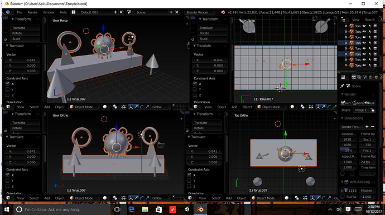Open Global orientation dropdown in top-left viewport

(x=161, y=107)
